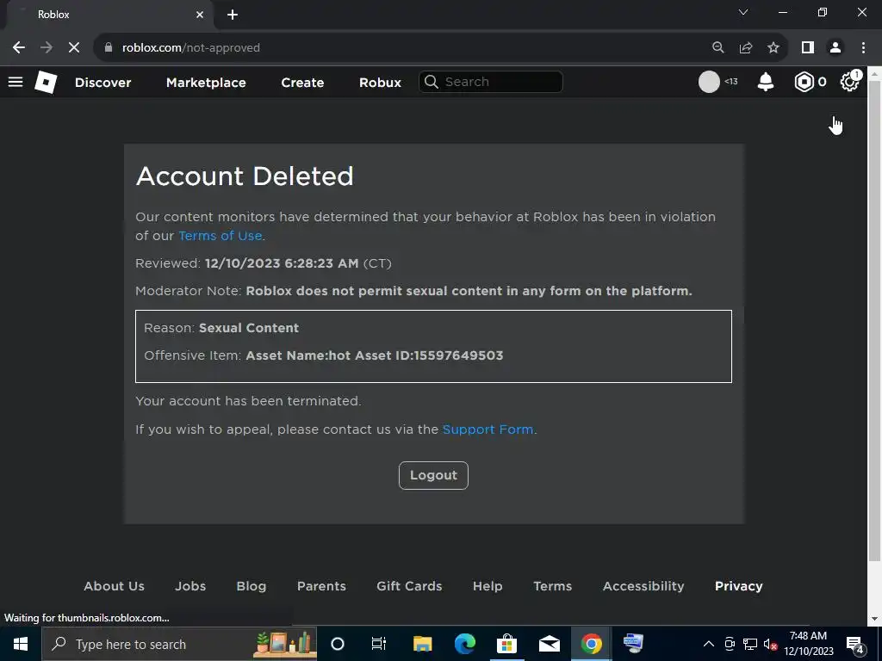Image resolution: width=882 pixels, height=661 pixels.
Task: Click the Windows taskbar search box
Action: tap(179, 644)
